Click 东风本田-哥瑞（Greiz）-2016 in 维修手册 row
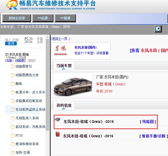The width and height of the screenshot is (168, 156). pyautogui.click(x=88, y=136)
